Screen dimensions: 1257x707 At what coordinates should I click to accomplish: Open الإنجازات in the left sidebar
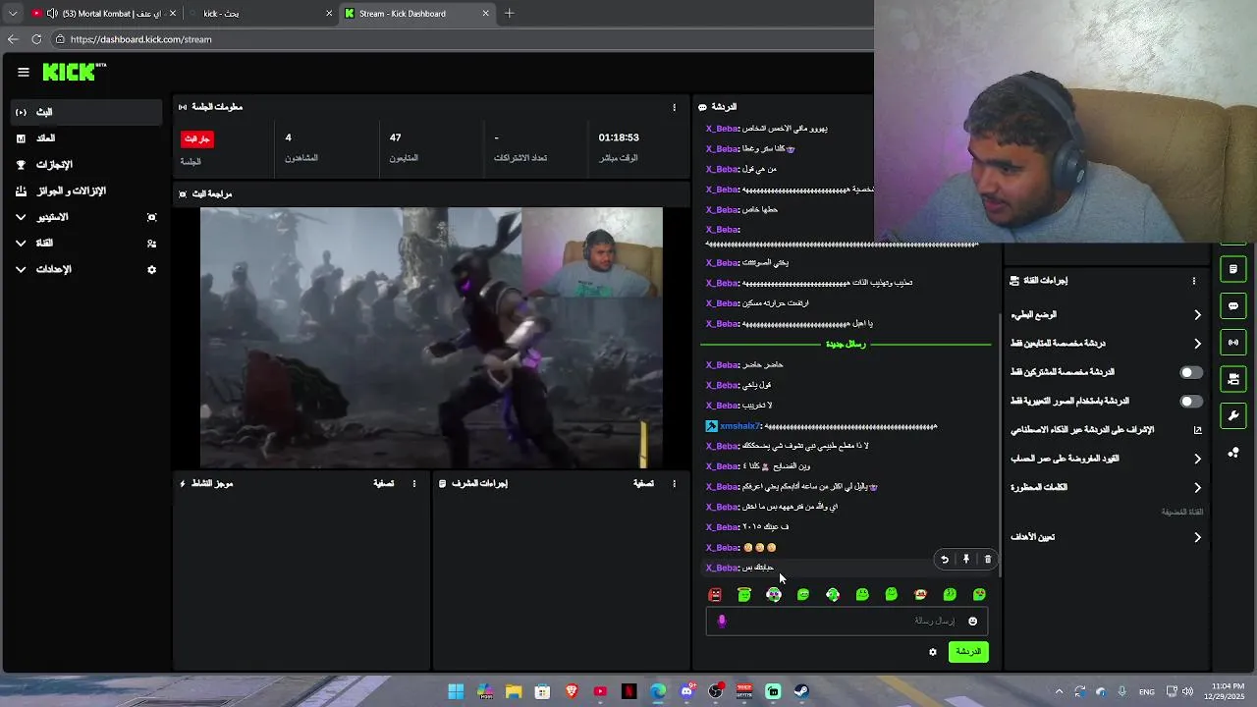(x=86, y=165)
